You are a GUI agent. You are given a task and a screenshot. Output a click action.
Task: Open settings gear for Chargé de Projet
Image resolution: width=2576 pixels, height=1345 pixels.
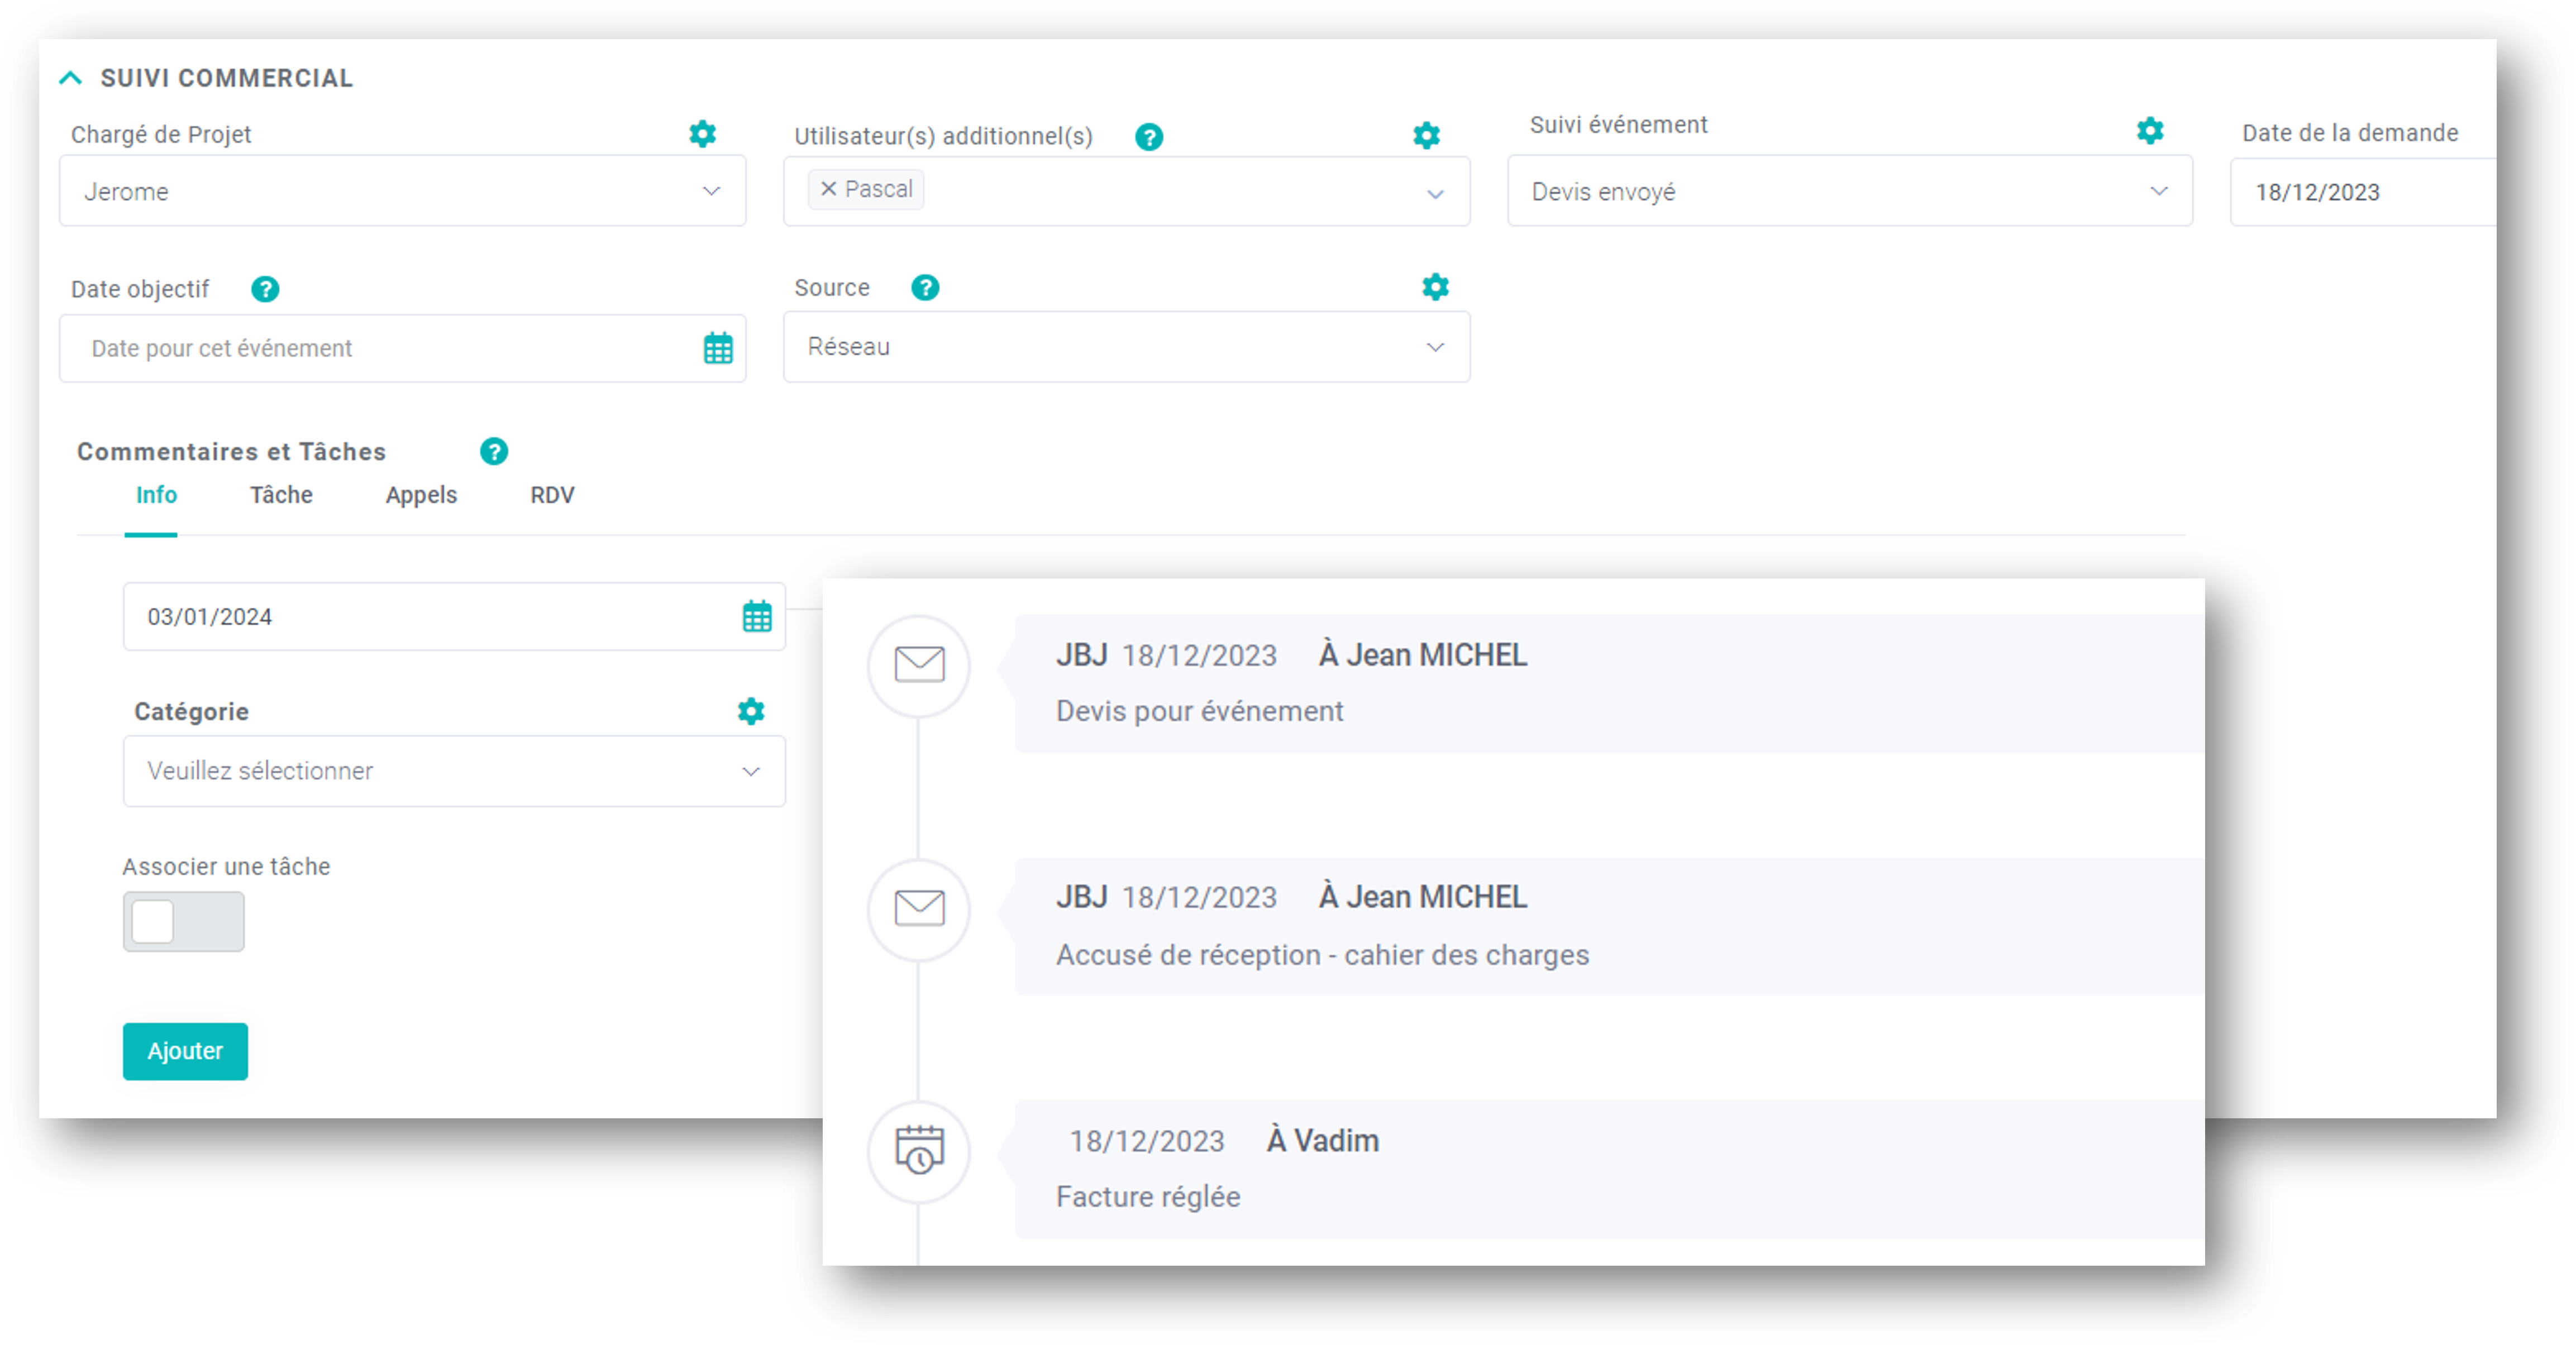coord(703,134)
